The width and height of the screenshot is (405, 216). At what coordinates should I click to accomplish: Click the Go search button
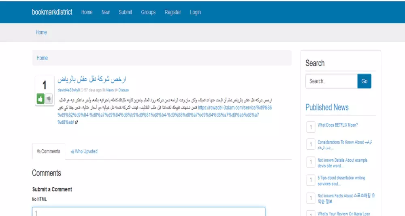coord(364,81)
